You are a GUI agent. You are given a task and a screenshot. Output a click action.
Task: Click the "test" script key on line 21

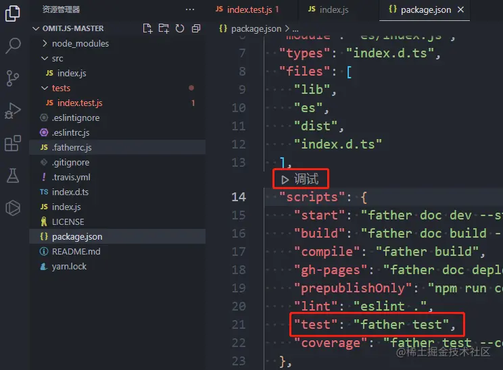tap(316, 325)
